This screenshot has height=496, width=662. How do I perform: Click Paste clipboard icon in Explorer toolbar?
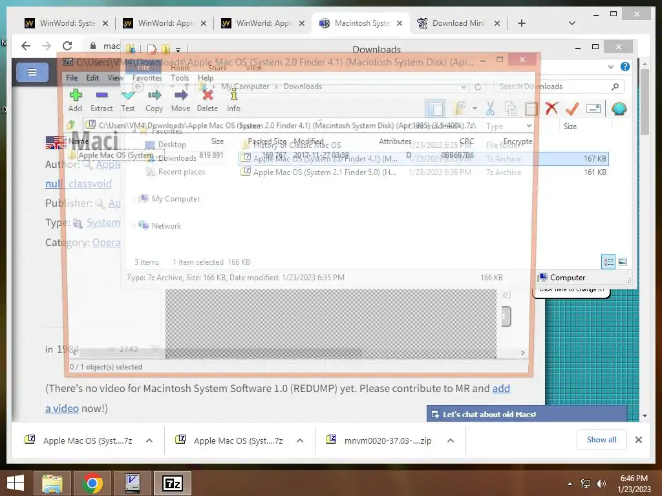coord(531,108)
